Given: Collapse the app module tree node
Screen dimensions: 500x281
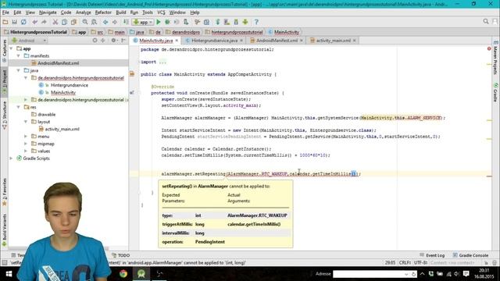Looking at the screenshot, I should [12, 48].
